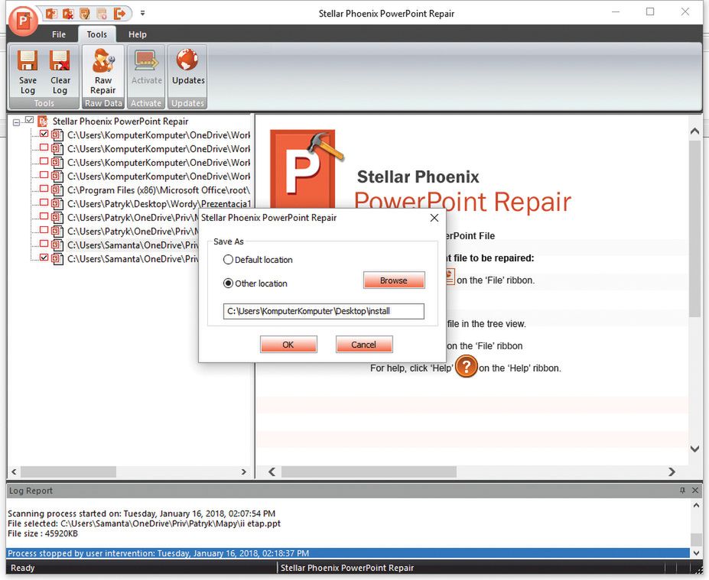Close the Save As dialog with X
The image size is (709, 580).
[434, 219]
